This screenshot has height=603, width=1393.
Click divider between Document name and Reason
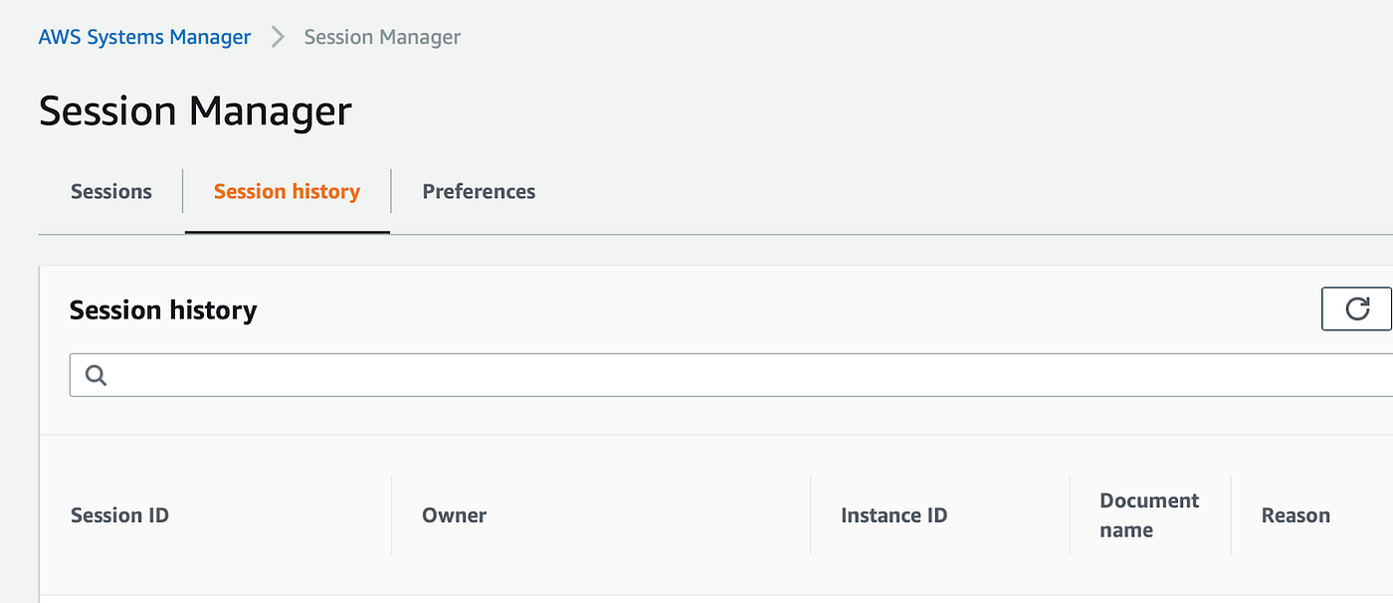click(x=1231, y=515)
